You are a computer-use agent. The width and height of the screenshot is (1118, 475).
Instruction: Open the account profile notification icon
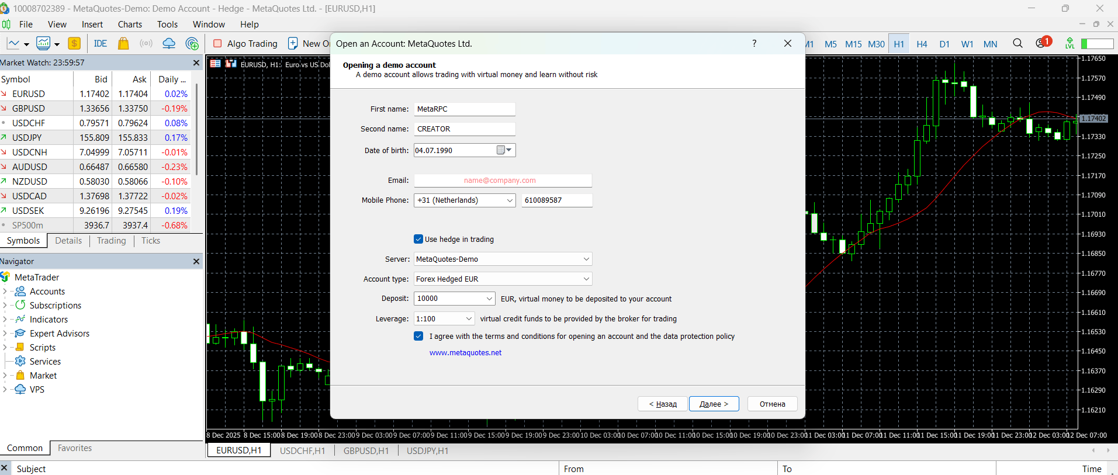tap(1041, 44)
